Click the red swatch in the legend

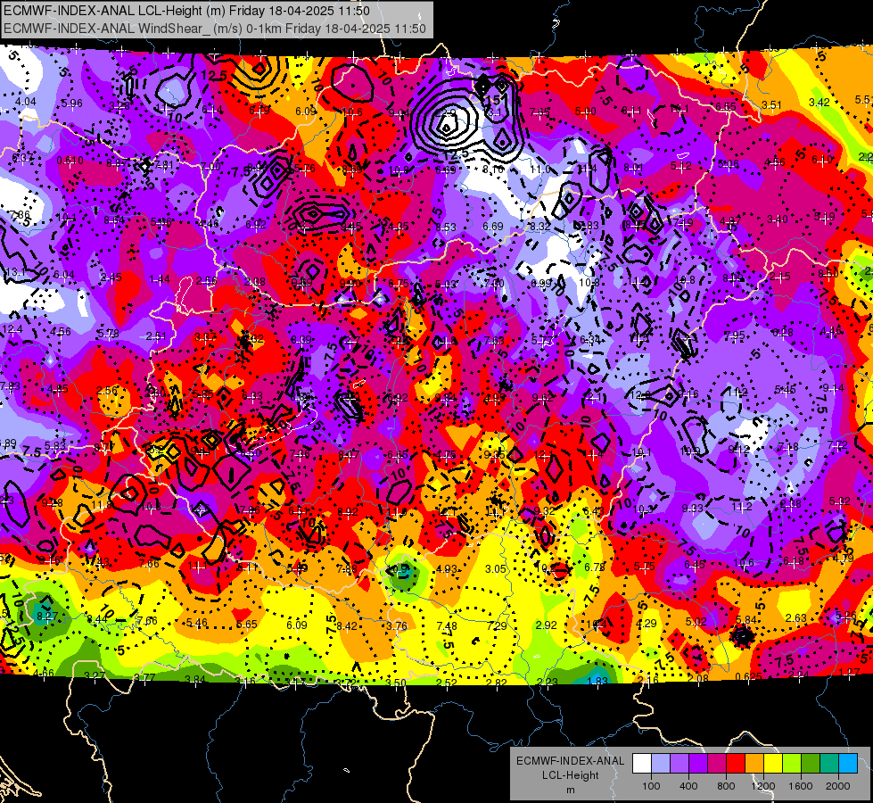tap(736, 764)
